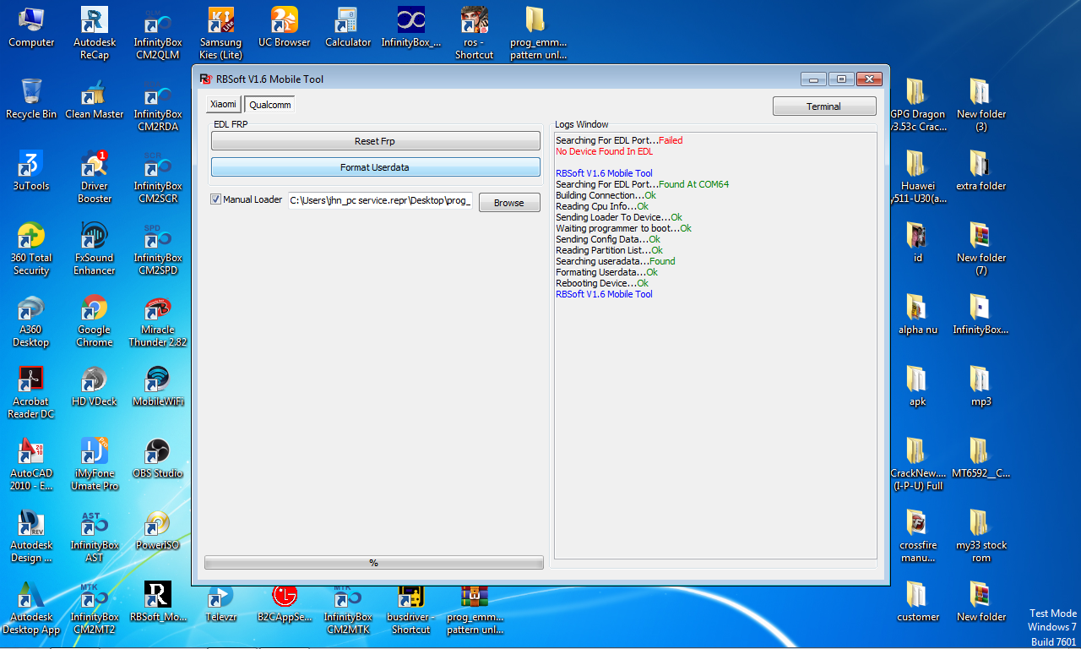Open the Recycle Bin
This screenshot has height=649, width=1081.
(x=31, y=100)
